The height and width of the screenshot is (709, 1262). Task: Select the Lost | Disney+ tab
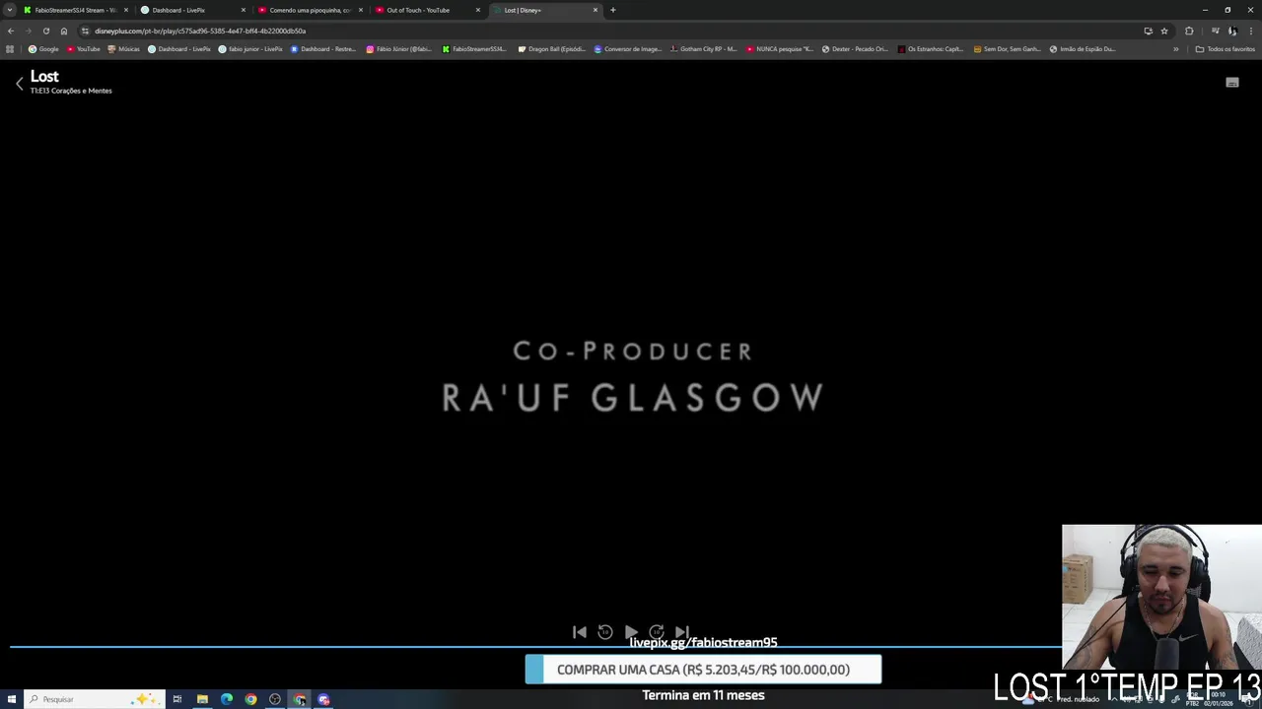coord(544,10)
